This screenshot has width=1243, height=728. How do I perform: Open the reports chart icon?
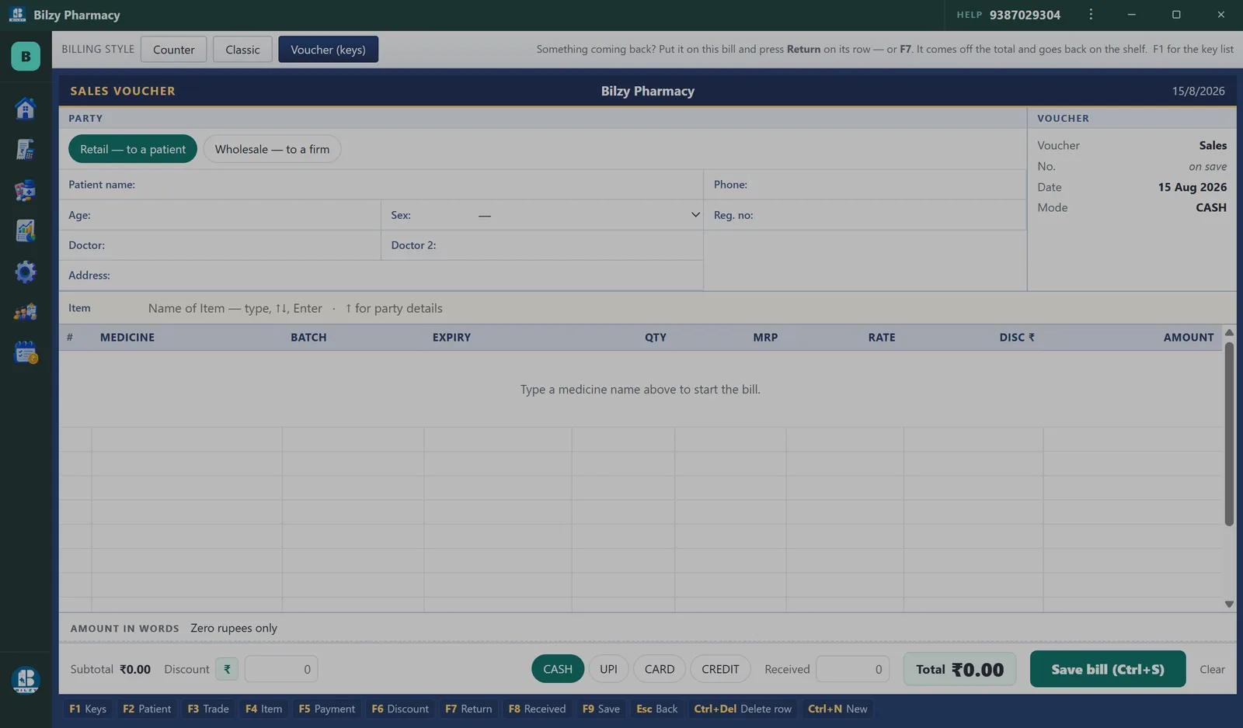tap(26, 231)
